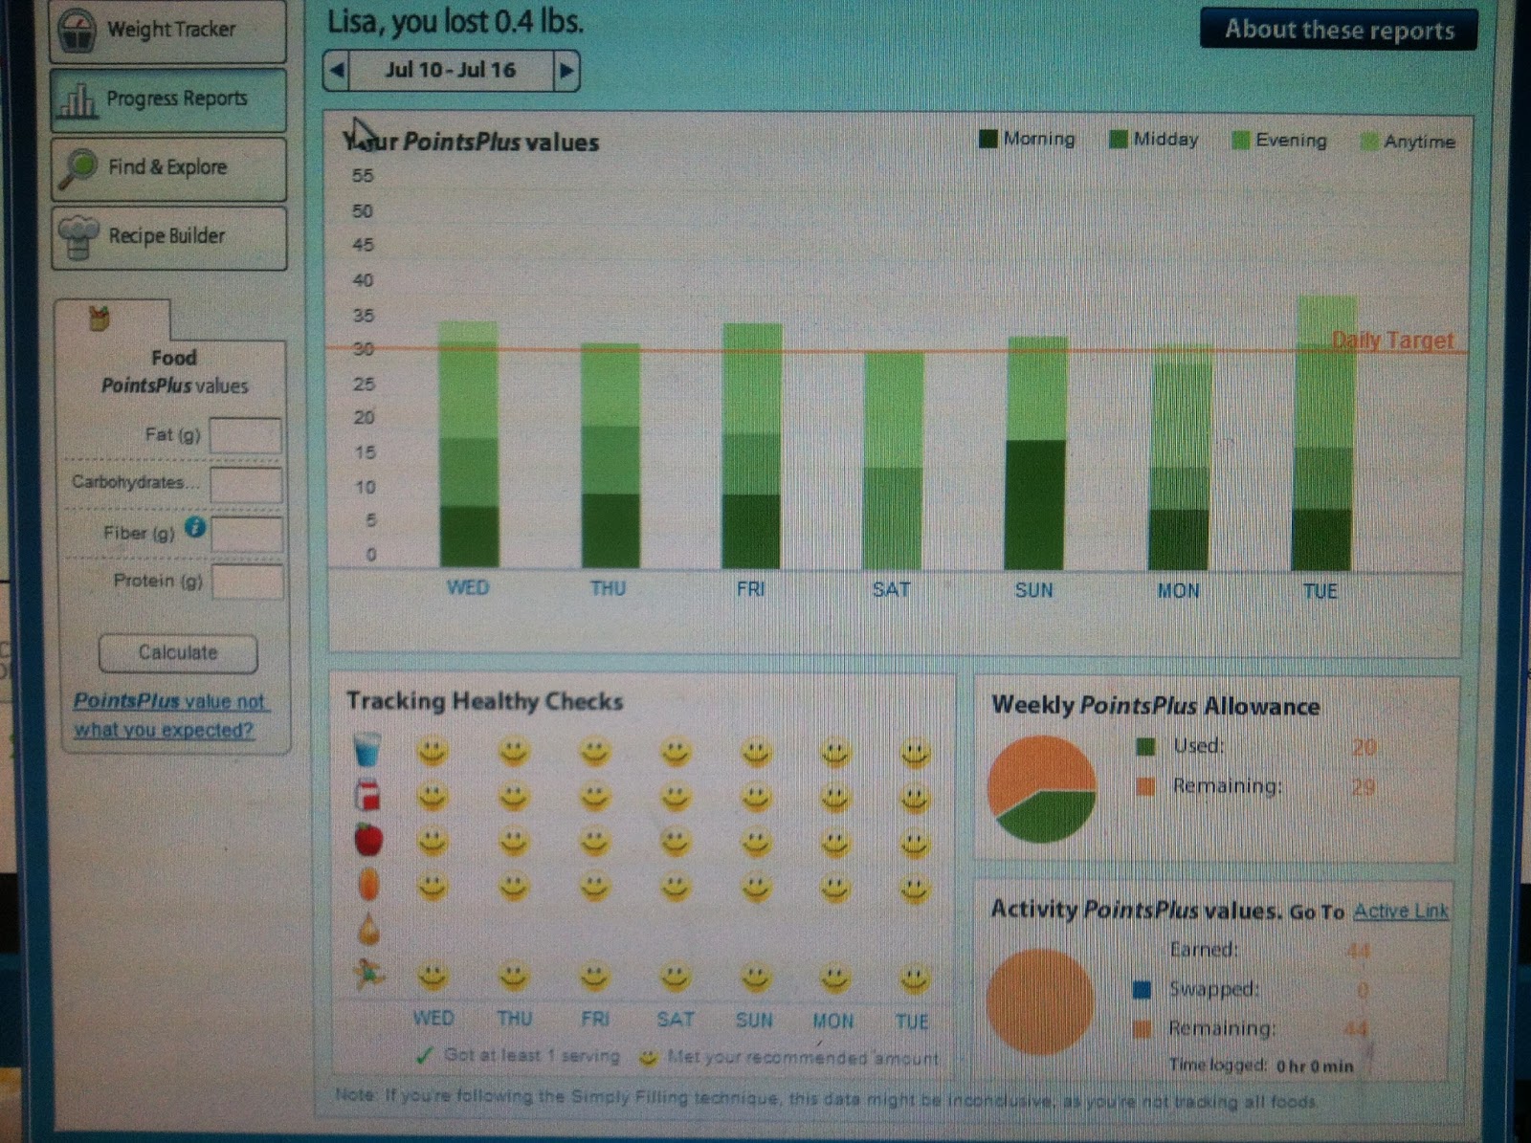This screenshot has height=1143, width=1531.
Task: Click the Anytime legend swatch
Action: pos(1368,142)
